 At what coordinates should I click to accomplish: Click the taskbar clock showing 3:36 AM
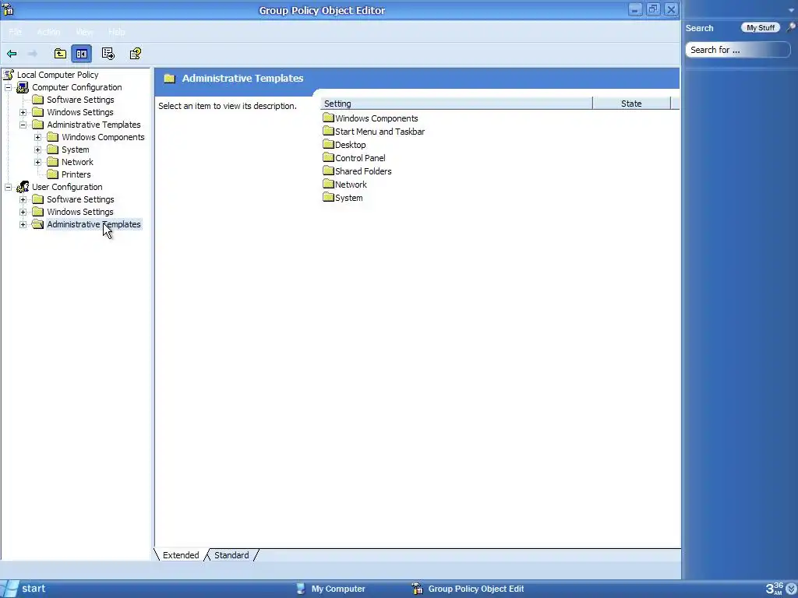pyautogui.click(x=775, y=589)
